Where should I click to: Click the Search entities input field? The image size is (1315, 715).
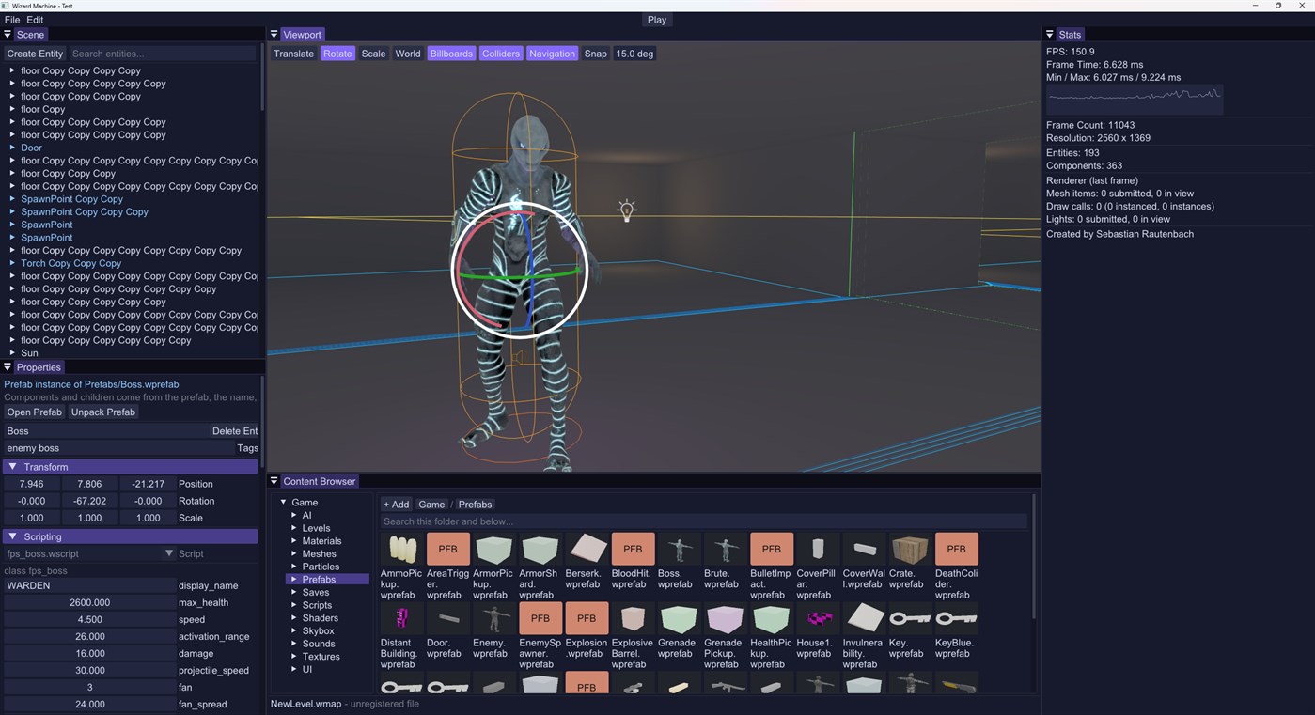163,54
